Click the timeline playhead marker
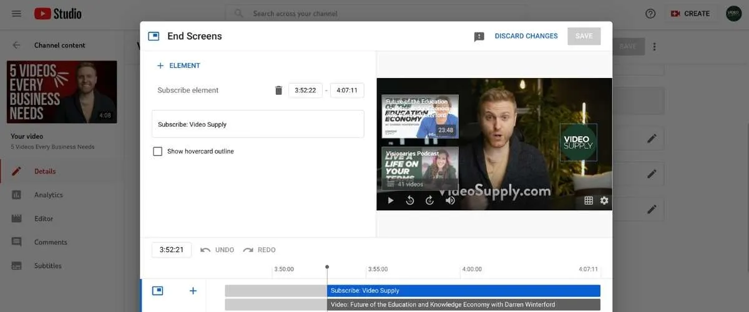Screen dimensions: 749x312 pyautogui.click(x=327, y=267)
